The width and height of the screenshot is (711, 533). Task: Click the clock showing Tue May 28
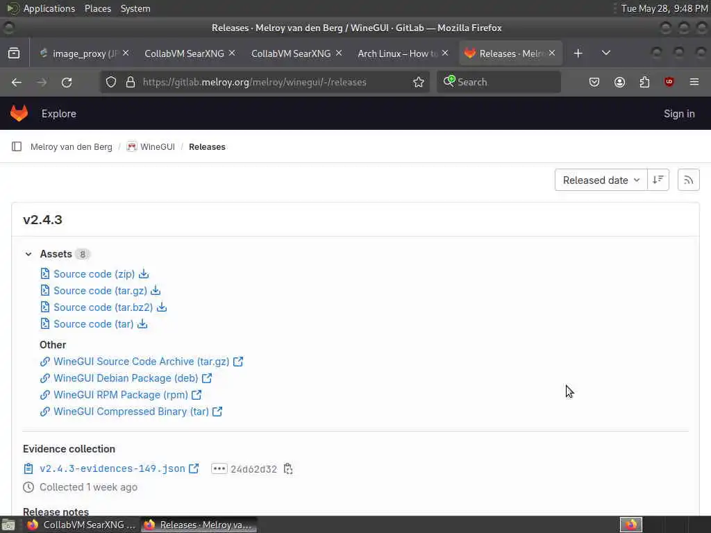[664, 8]
